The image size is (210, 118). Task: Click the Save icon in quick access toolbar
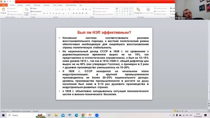tap(5, 1)
